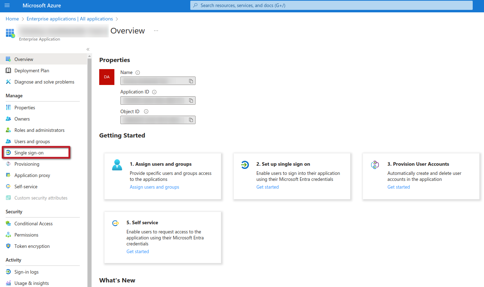Show info tooltip for Object ID
This screenshot has height=287, width=484.
click(x=146, y=112)
